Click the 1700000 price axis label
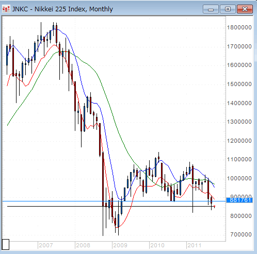 [239, 46]
